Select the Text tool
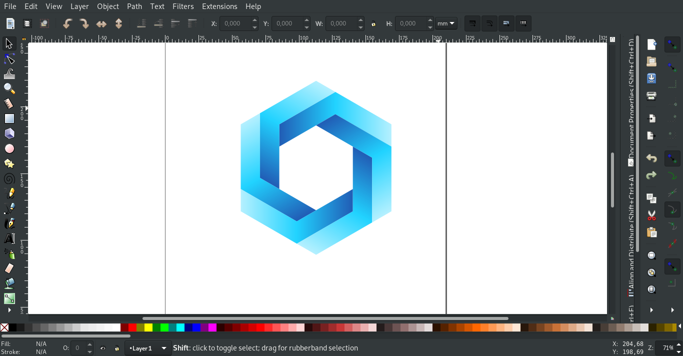Image resolution: width=683 pixels, height=356 pixels. tap(9, 238)
